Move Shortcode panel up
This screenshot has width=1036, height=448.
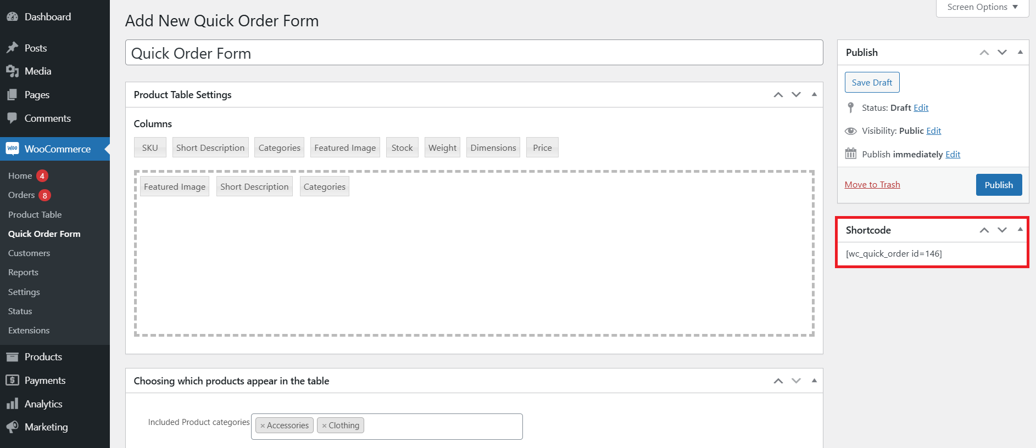click(x=984, y=230)
